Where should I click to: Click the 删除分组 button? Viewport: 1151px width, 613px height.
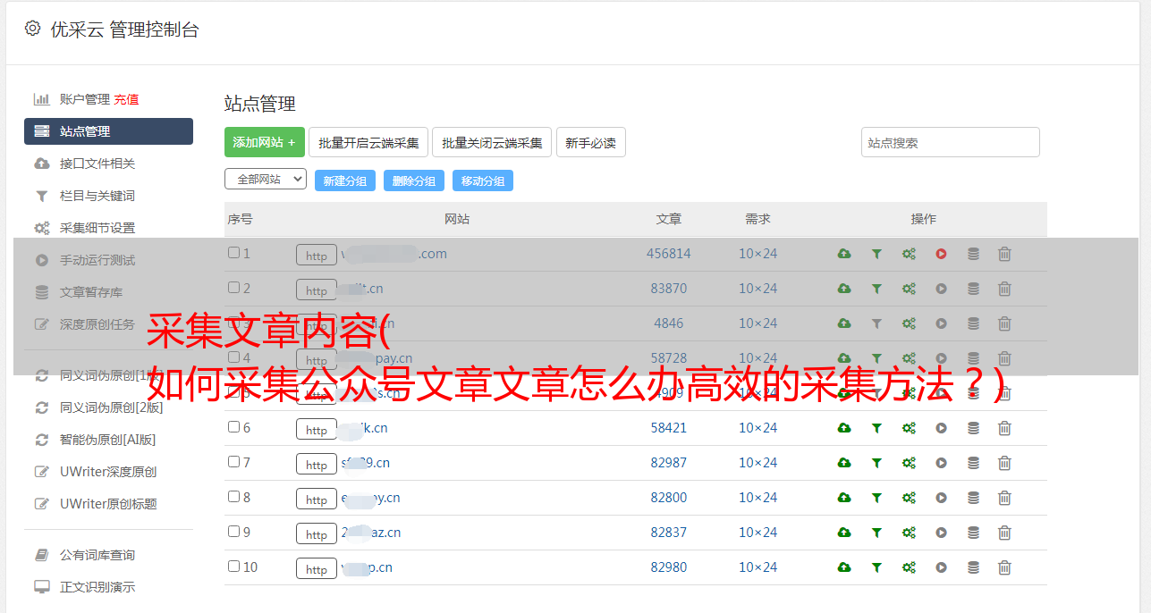click(x=414, y=181)
